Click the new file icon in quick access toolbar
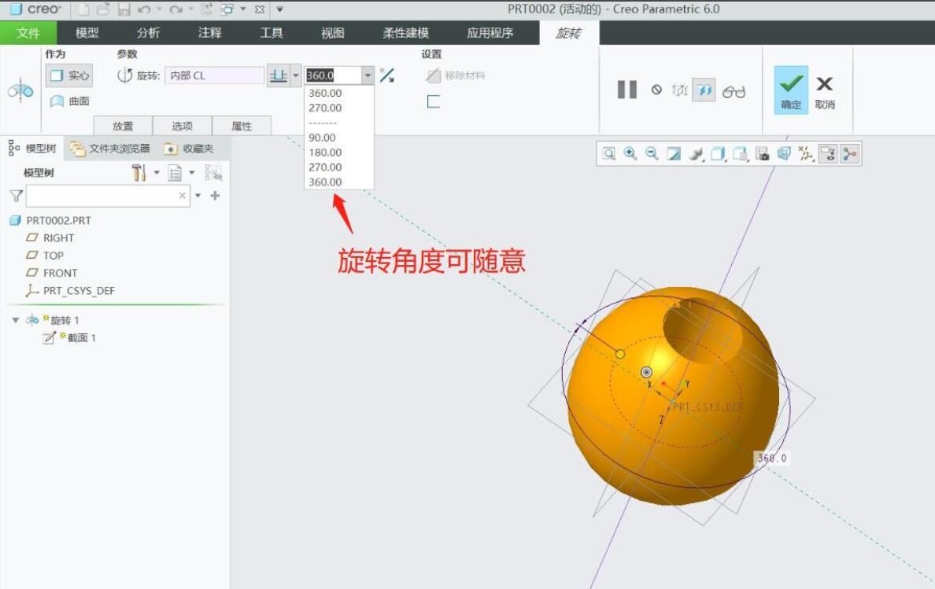 click(x=83, y=9)
